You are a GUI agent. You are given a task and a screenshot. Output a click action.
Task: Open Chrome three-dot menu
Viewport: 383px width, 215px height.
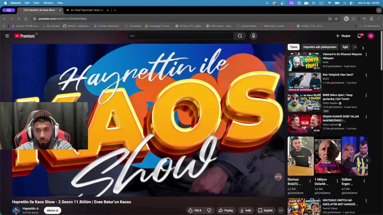pyautogui.click(x=379, y=19)
